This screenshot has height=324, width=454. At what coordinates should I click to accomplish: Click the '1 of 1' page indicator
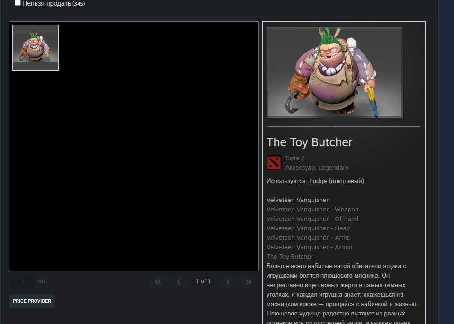[203, 281]
